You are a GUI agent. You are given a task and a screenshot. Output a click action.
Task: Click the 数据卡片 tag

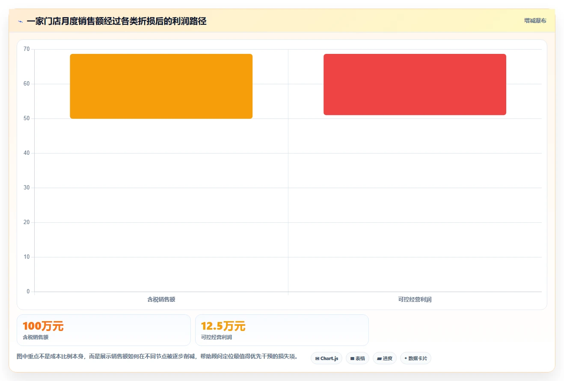tap(416, 358)
